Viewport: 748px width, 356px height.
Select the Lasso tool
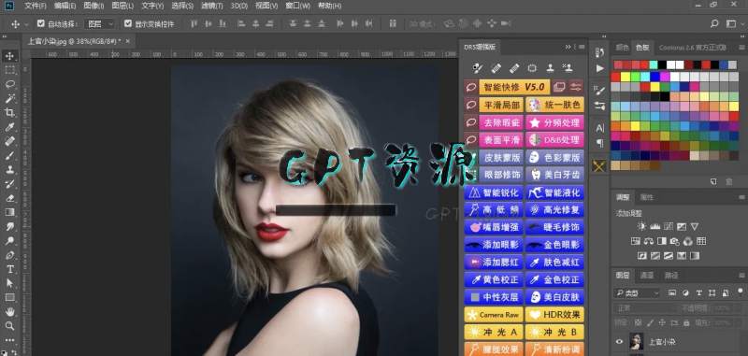click(x=9, y=84)
